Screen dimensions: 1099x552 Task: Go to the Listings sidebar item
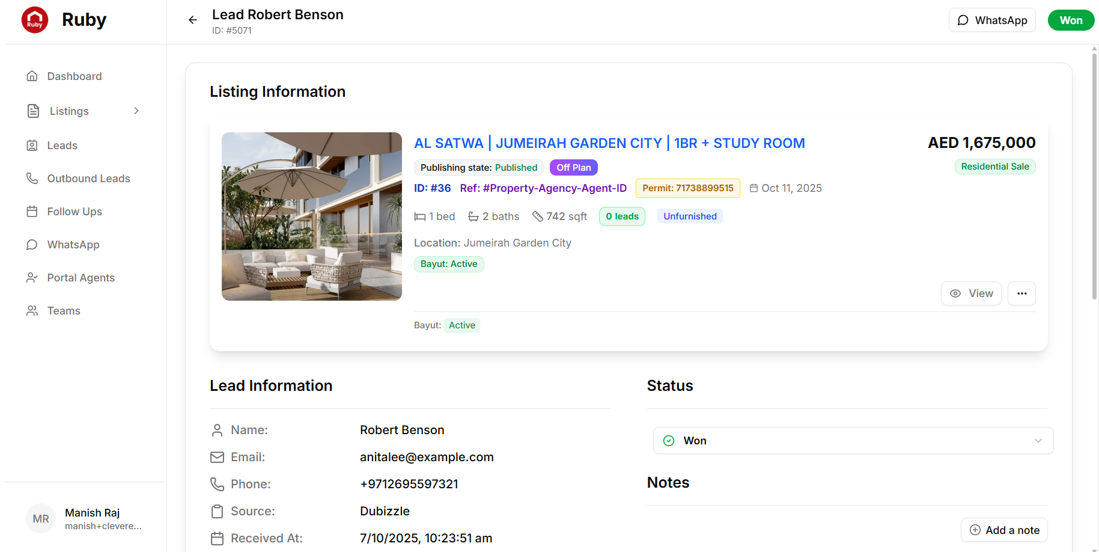click(69, 111)
